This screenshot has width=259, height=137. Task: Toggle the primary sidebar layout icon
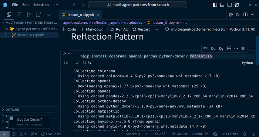pos(215,5)
